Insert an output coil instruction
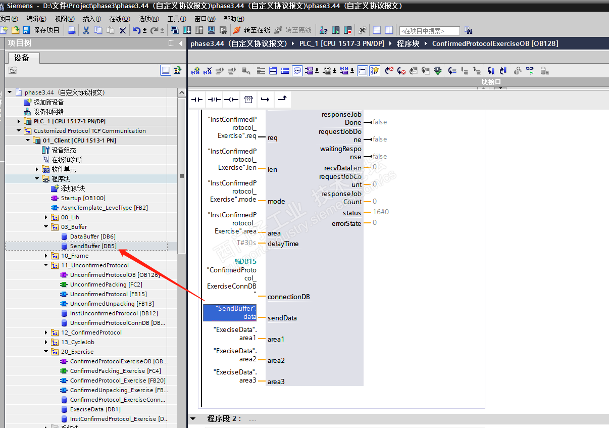The image size is (609, 428). coord(231,100)
